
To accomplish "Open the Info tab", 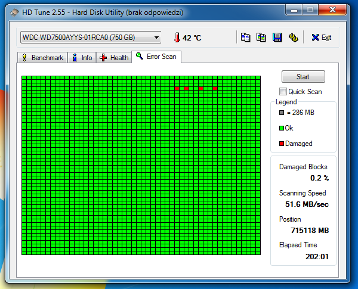I will pyautogui.click(x=82, y=58).
